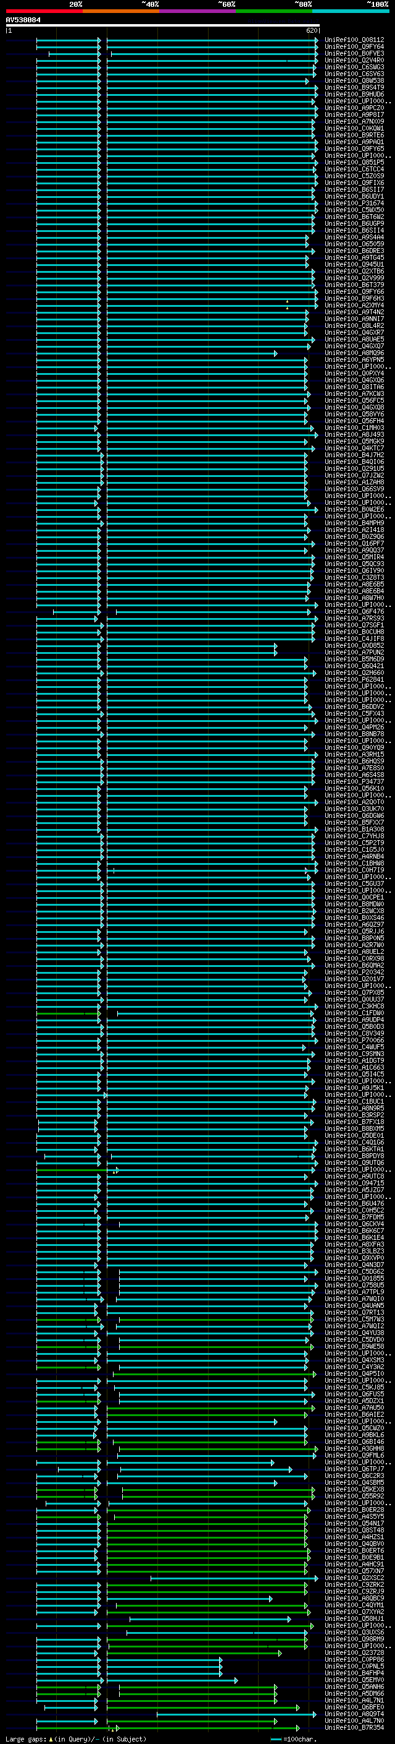
Task: Select UniRef100_B9RTE6 entry
Action: pos(354,135)
